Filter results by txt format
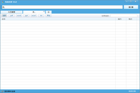The height and width of the screenshot is (93, 140). [x=41, y=15]
